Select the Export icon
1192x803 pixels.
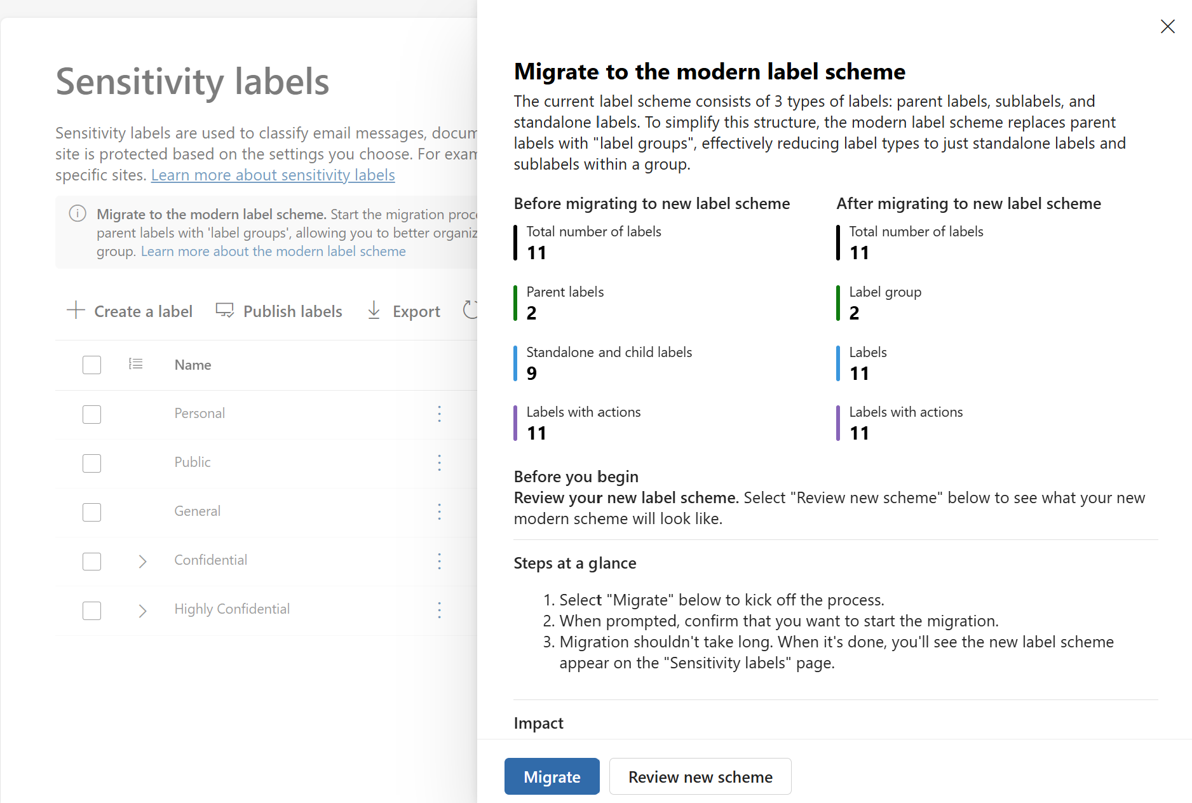point(374,310)
